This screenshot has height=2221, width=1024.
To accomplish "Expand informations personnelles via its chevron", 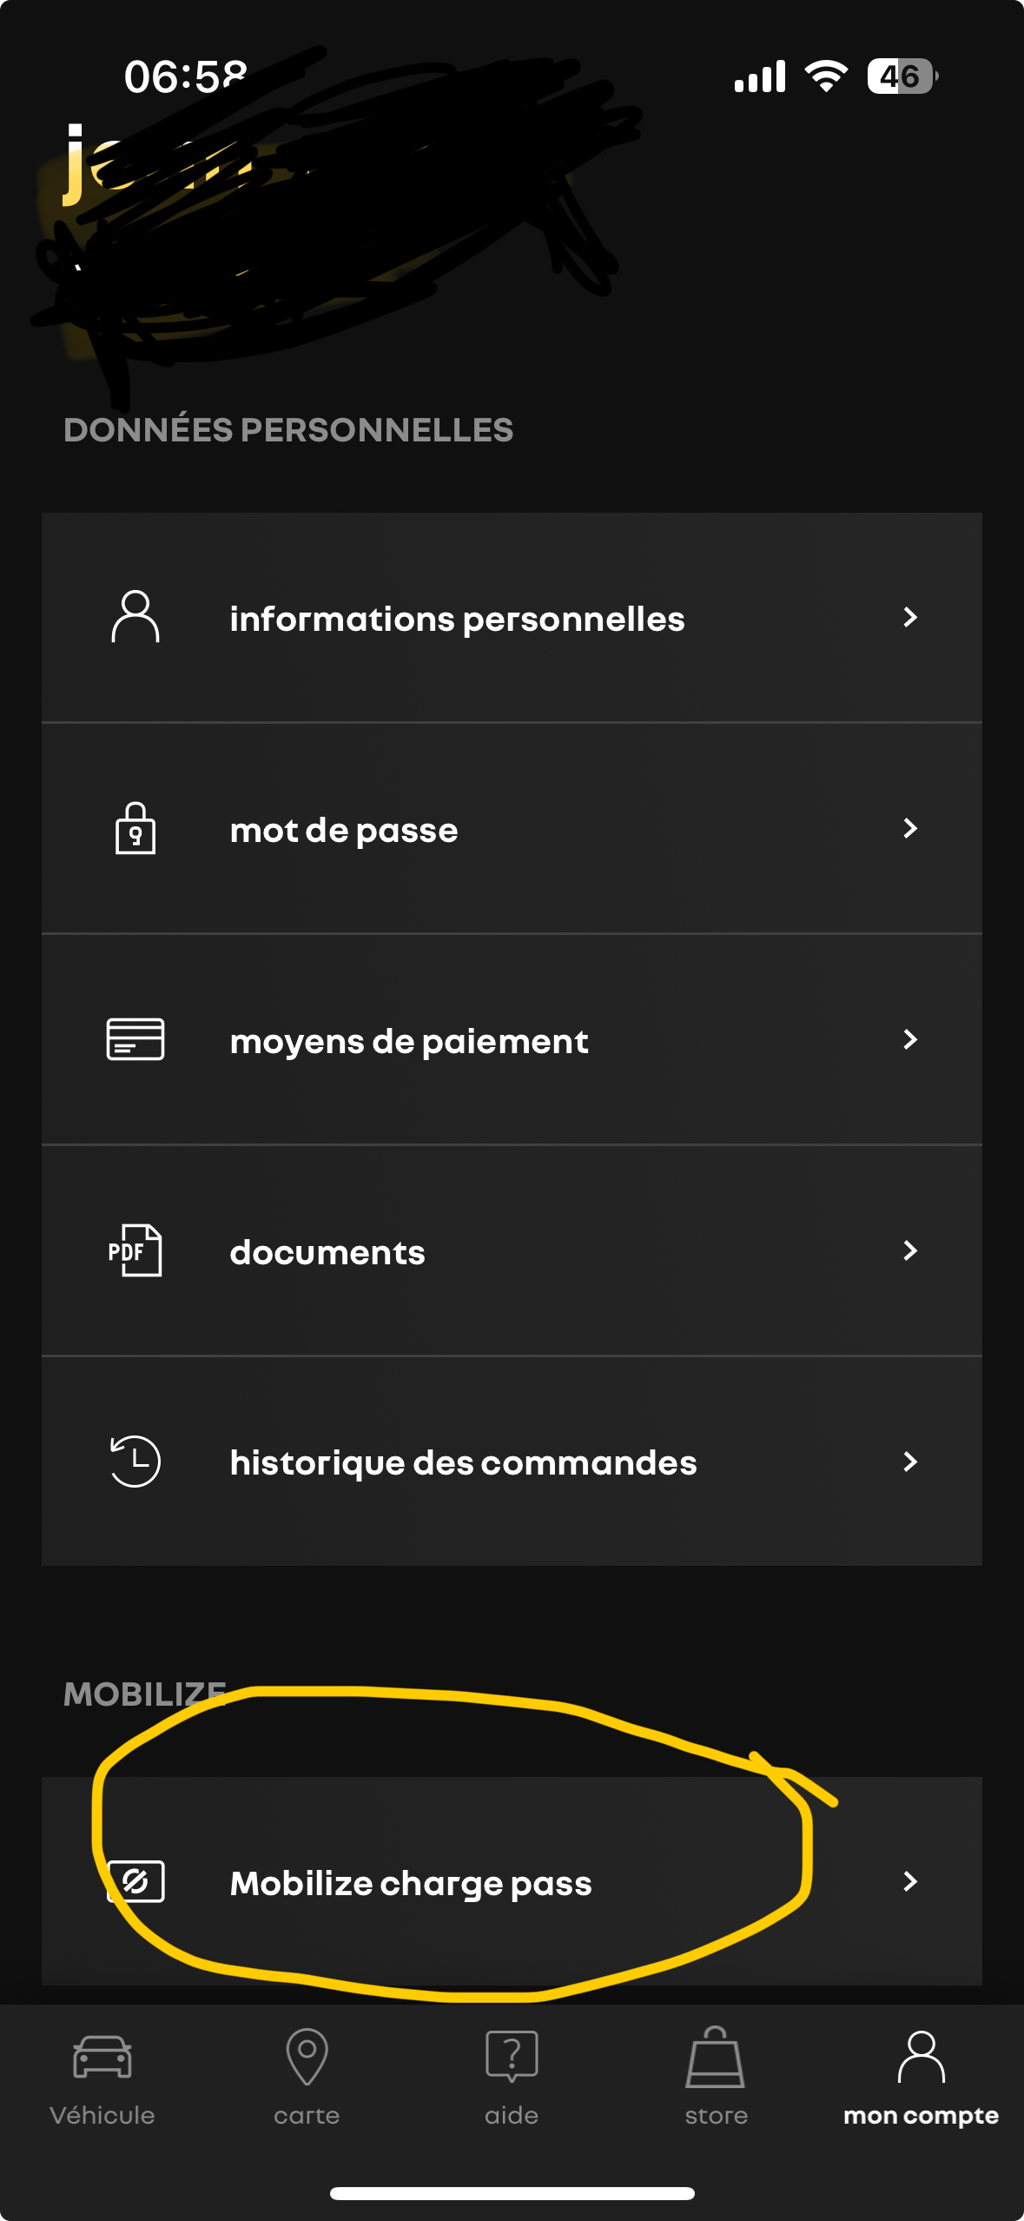I will point(910,617).
